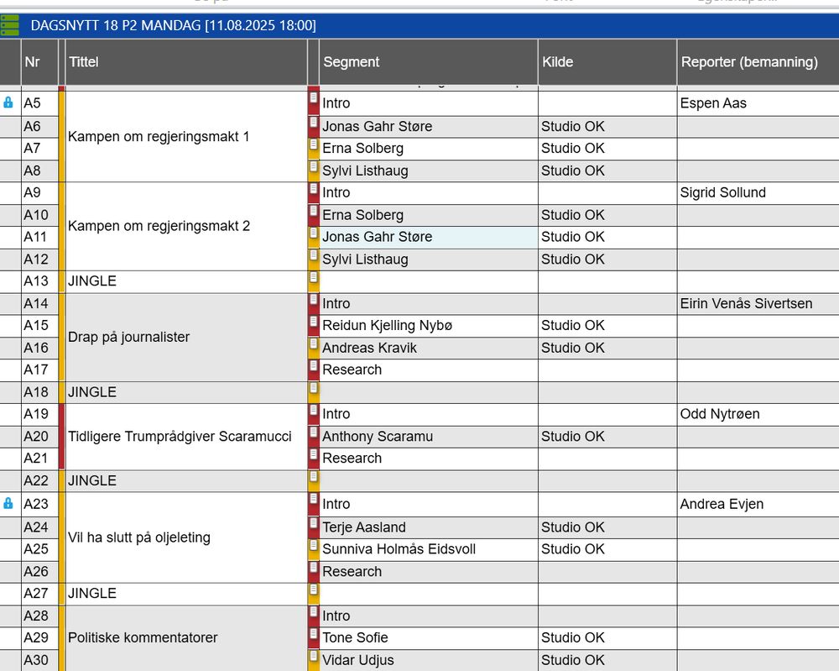Click yellow status bar of Vil ha slutt på oljeleting
This screenshot has height=671, width=839.
(x=61, y=537)
